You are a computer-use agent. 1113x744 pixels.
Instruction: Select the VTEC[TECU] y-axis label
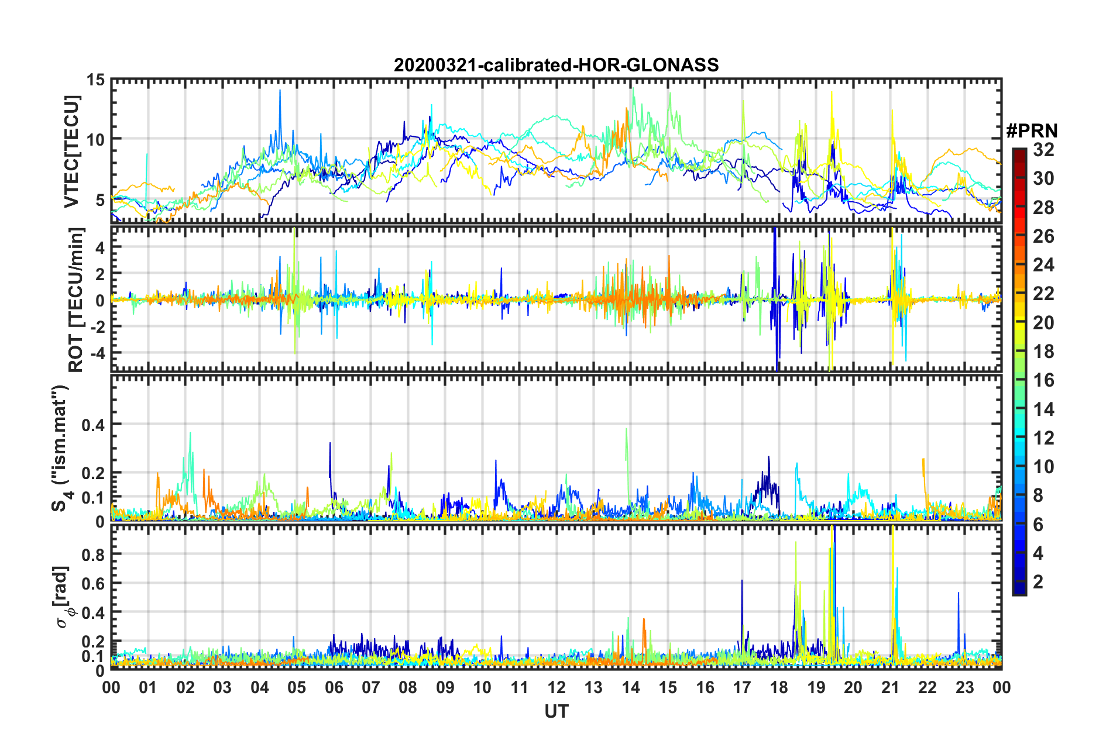[x=71, y=151]
